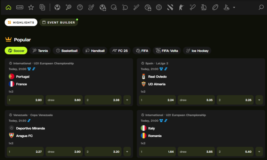267x160 pixels.
Task: Select the eBasketball icon in top bar
Action: tap(148, 7)
